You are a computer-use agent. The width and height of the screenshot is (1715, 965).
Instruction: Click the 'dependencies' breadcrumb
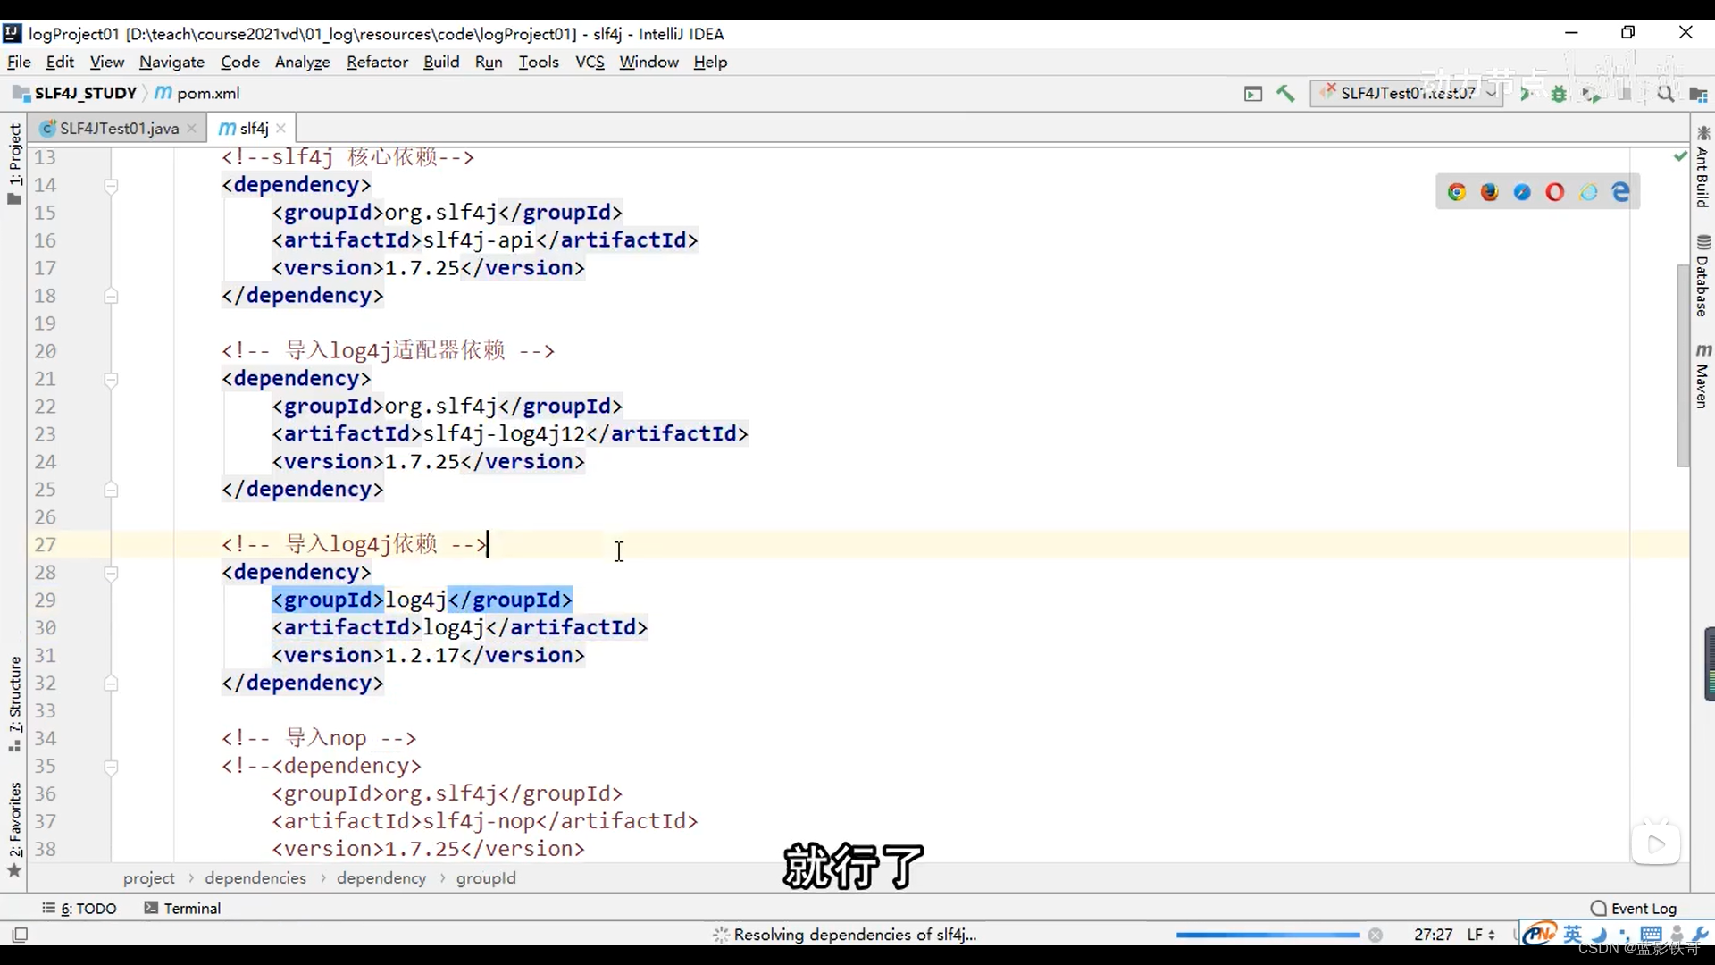pos(255,878)
